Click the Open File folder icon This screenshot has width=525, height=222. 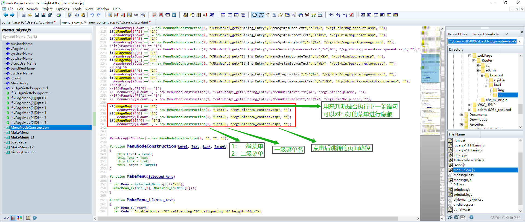coord(30,15)
